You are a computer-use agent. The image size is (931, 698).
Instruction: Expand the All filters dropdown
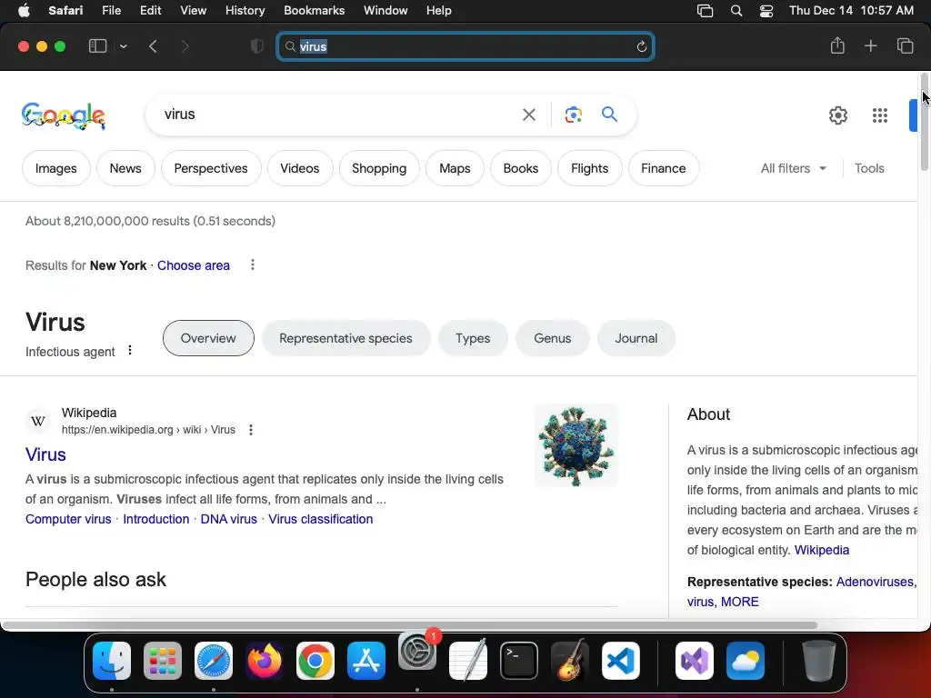point(793,168)
